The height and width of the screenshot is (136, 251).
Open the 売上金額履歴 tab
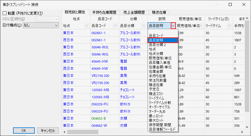pos(134,12)
